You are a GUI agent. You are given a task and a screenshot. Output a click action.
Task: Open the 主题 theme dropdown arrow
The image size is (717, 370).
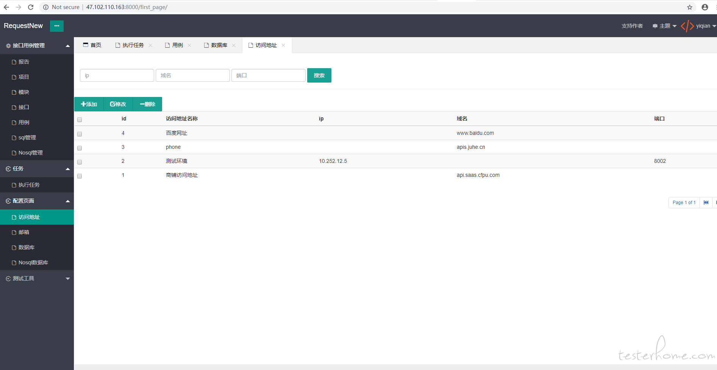coord(675,26)
